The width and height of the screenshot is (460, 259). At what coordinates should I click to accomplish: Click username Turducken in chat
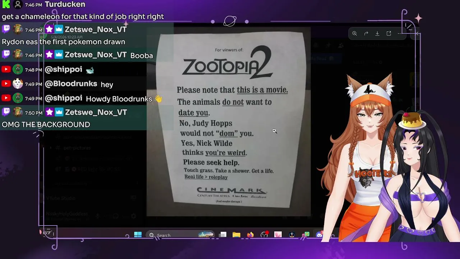tap(65, 5)
